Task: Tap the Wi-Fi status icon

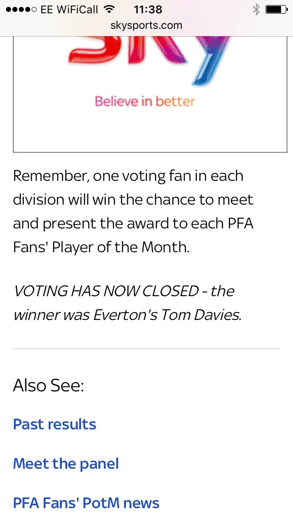Action: click(x=109, y=9)
